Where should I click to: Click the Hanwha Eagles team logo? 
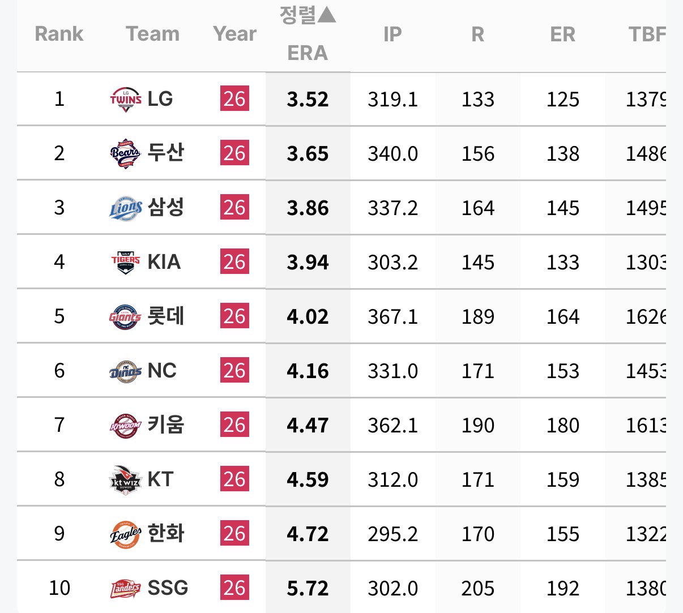[x=126, y=534]
